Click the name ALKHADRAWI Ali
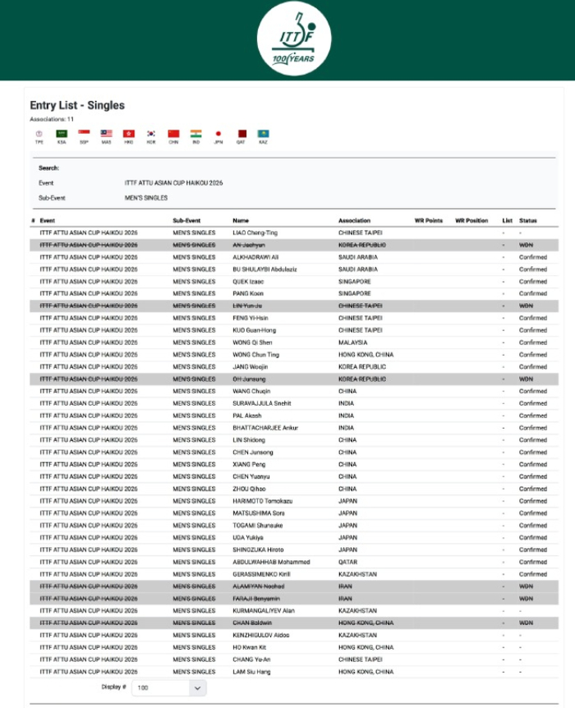This screenshot has height=708, width=575. [x=255, y=257]
